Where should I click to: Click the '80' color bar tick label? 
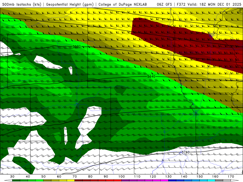point(90,177)
